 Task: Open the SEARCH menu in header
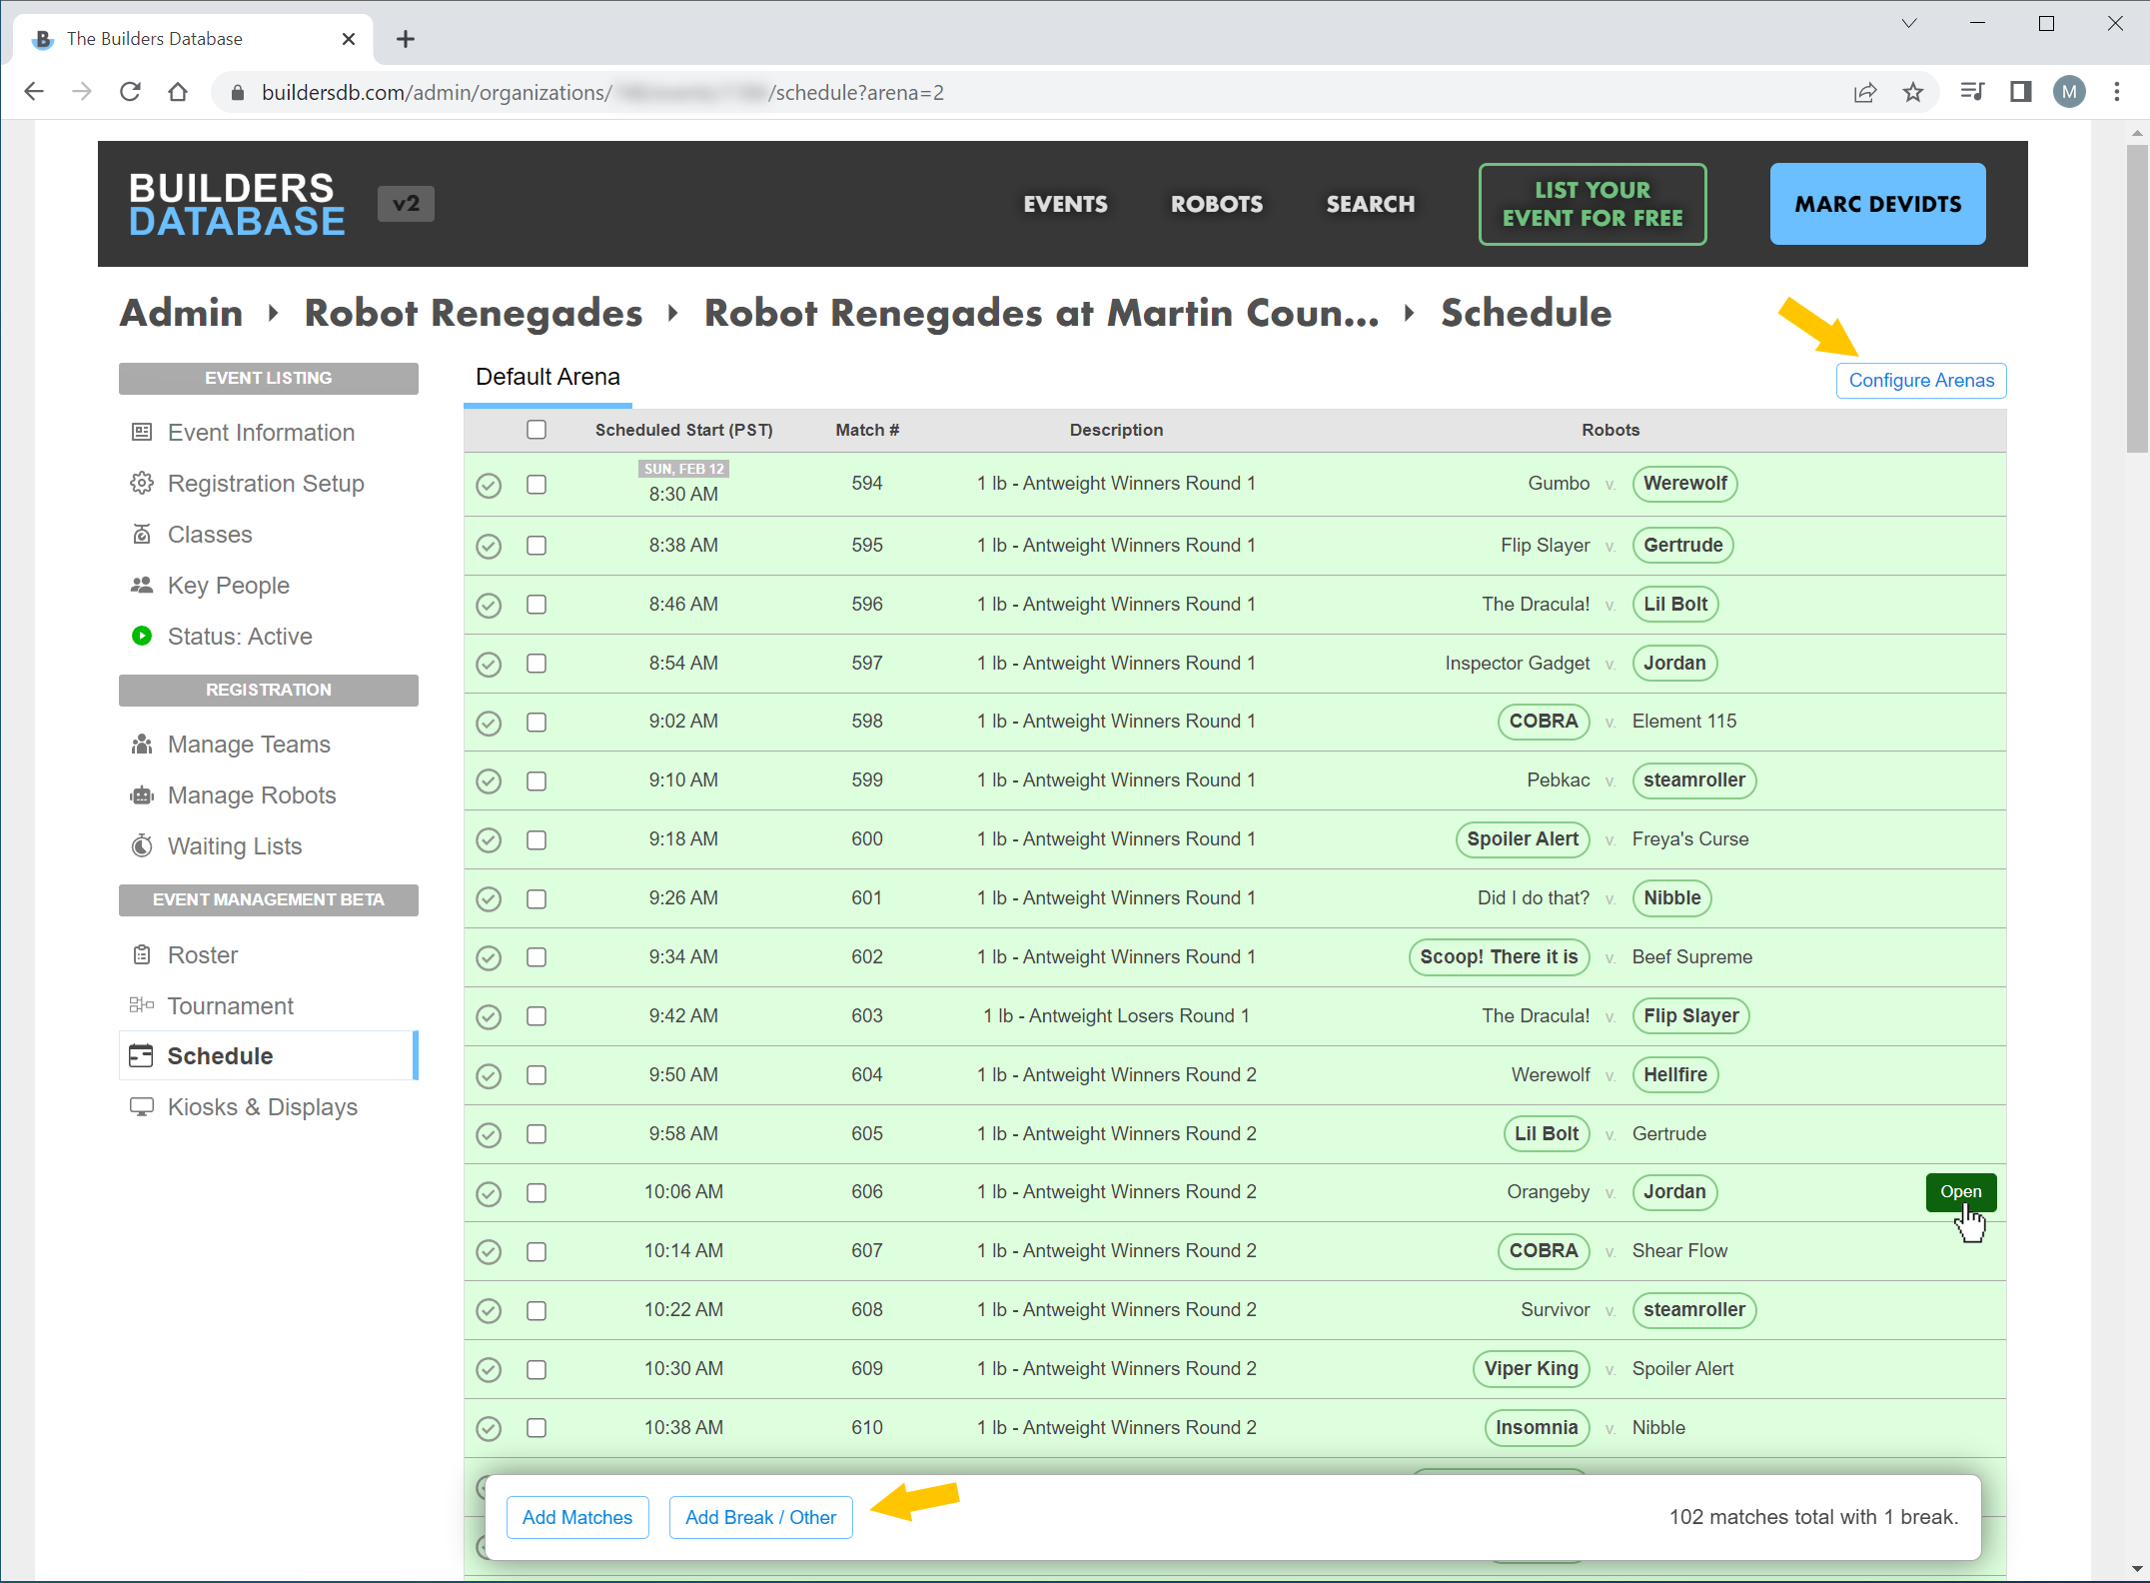pos(1370,204)
